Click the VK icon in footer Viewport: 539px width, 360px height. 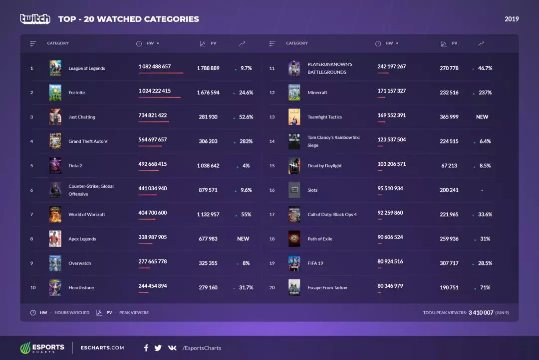pos(172,348)
